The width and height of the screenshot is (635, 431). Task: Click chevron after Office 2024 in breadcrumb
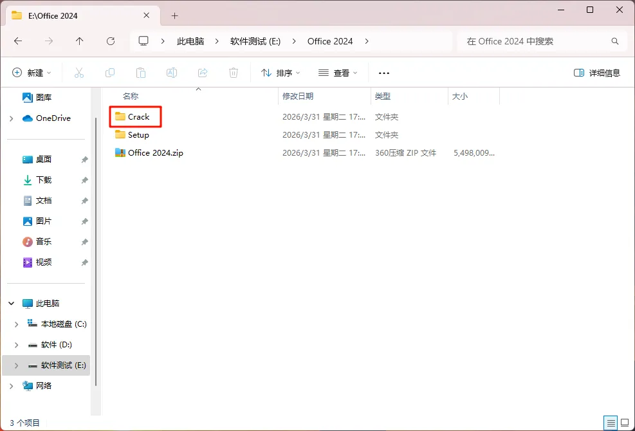(367, 41)
